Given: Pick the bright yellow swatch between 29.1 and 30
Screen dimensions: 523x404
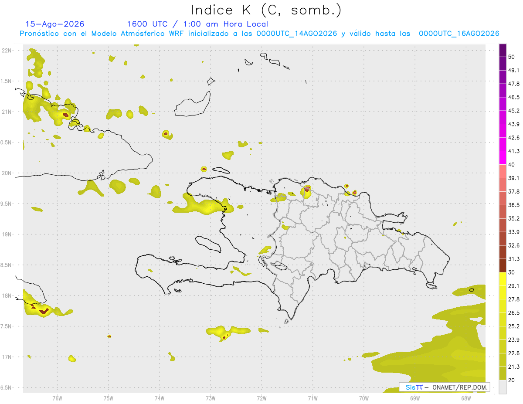Looking at the screenshot, I should coord(503,279).
